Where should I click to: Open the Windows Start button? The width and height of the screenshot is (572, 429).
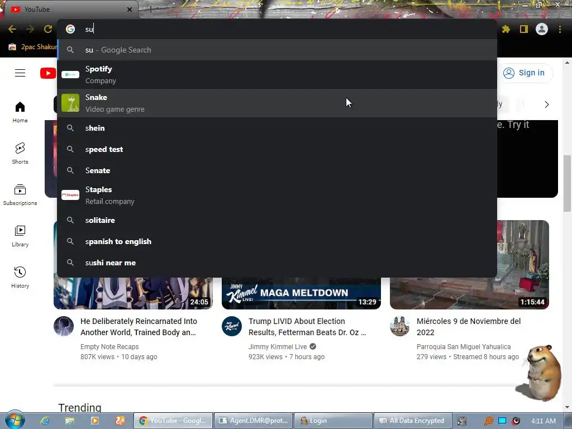[15, 420]
